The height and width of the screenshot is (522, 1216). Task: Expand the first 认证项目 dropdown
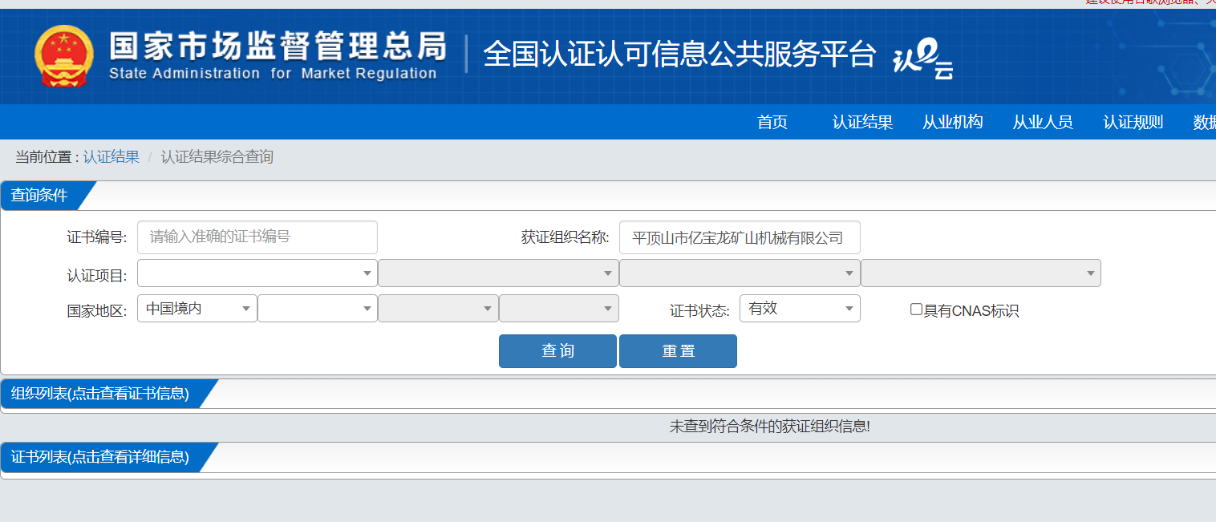pos(257,273)
